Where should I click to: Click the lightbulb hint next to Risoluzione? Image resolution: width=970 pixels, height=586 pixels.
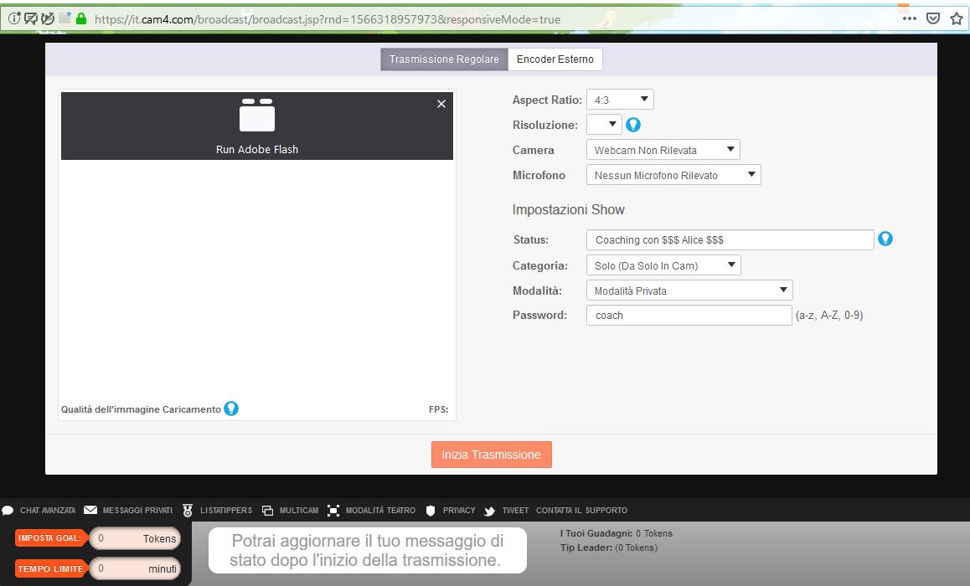coord(634,125)
